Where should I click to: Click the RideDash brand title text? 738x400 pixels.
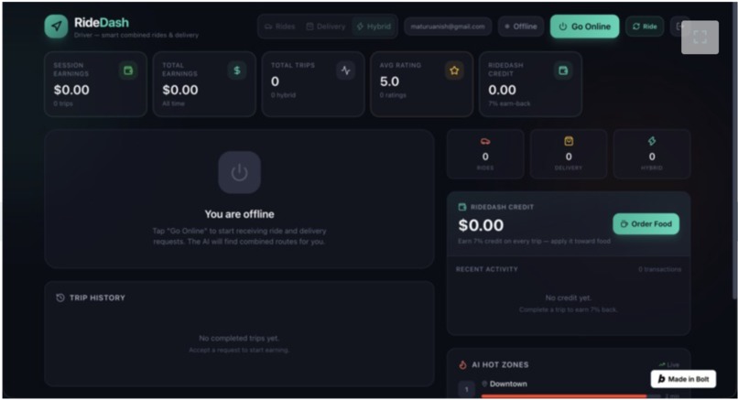pyautogui.click(x=102, y=23)
